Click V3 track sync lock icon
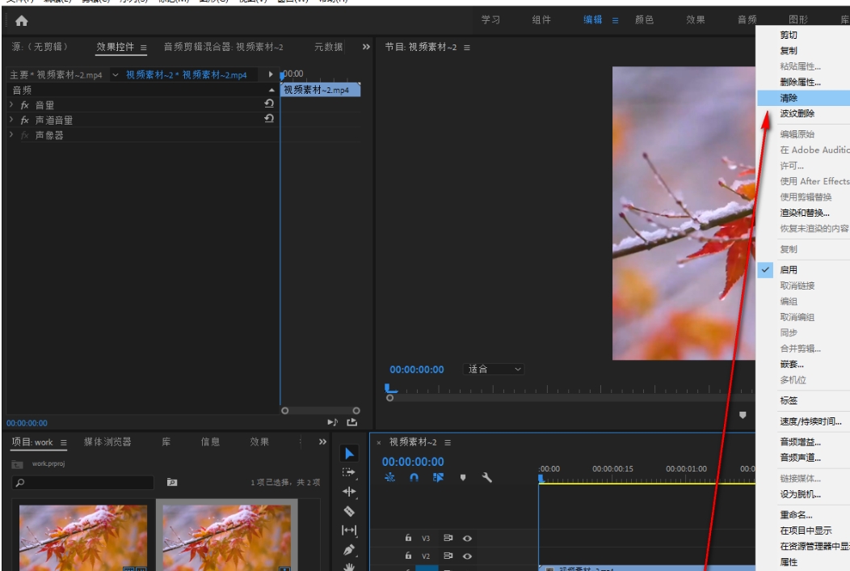Screen dimensions: 850x571 pyautogui.click(x=448, y=538)
